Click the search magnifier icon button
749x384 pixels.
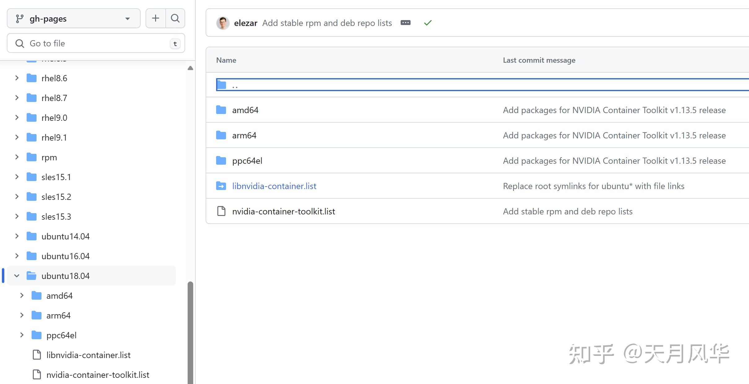pos(175,19)
